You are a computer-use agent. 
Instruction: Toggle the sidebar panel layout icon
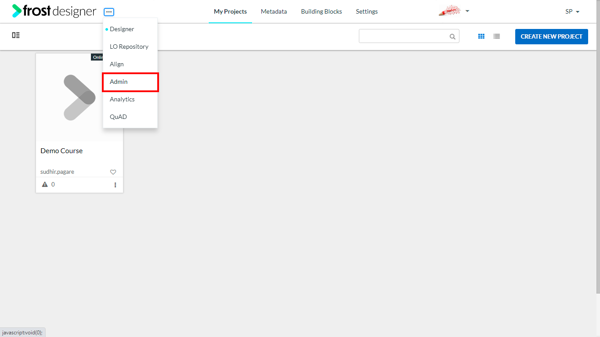coord(16,35)
